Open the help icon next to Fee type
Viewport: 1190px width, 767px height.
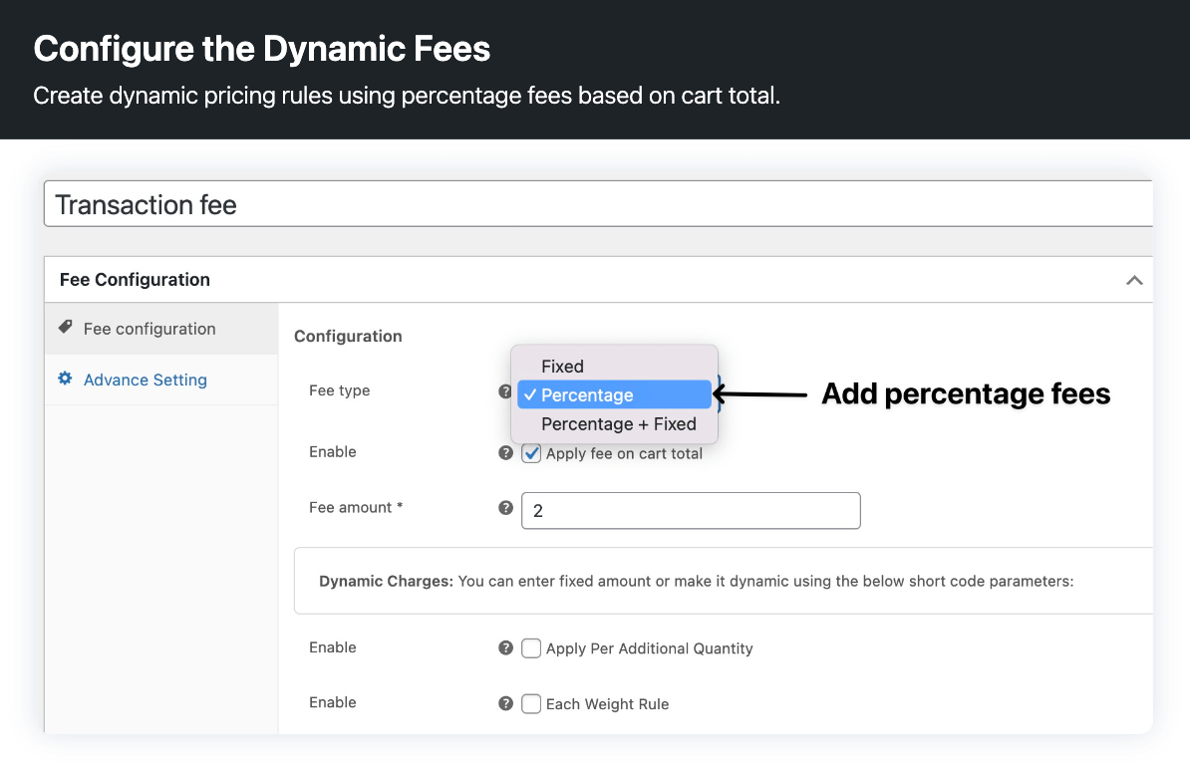pos(505,391)
